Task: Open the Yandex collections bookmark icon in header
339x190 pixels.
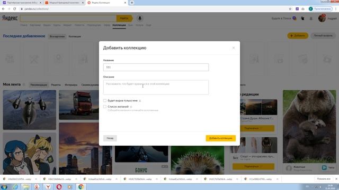Action: click(302, 18)
